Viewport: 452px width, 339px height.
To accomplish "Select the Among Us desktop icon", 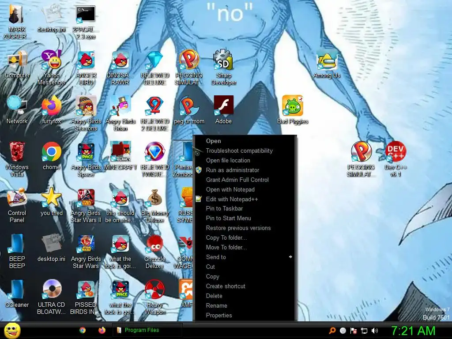I will 327,60.
